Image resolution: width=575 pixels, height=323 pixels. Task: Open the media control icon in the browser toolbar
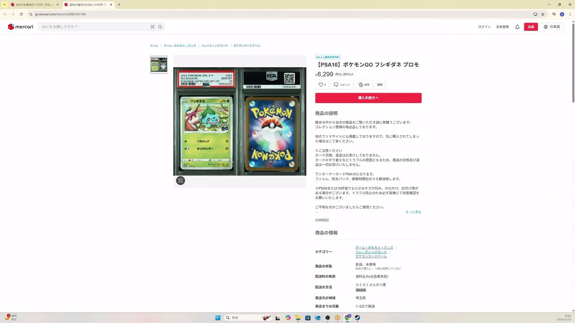[x=554, y=14]
